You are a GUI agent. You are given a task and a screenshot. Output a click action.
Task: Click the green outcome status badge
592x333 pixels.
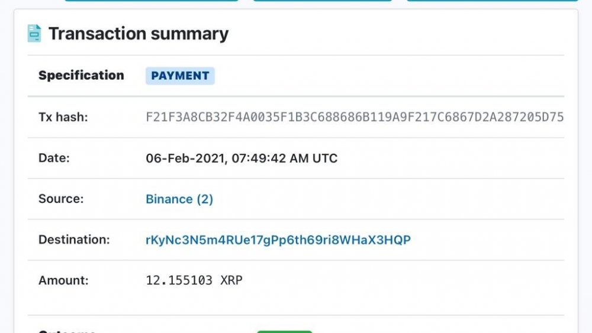point(284,331)
